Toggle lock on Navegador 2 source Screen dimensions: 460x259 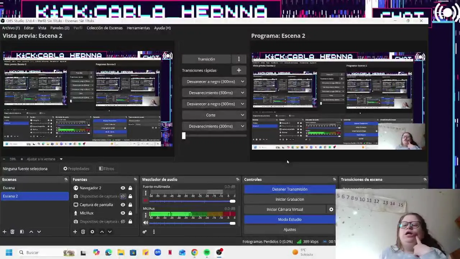click(130, 188)
